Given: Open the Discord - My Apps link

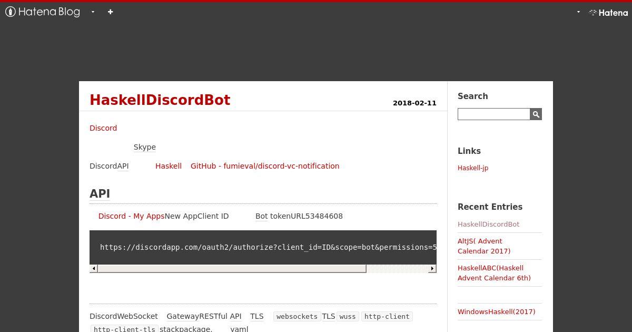Looking at the screenshot, I should [132, 216].
